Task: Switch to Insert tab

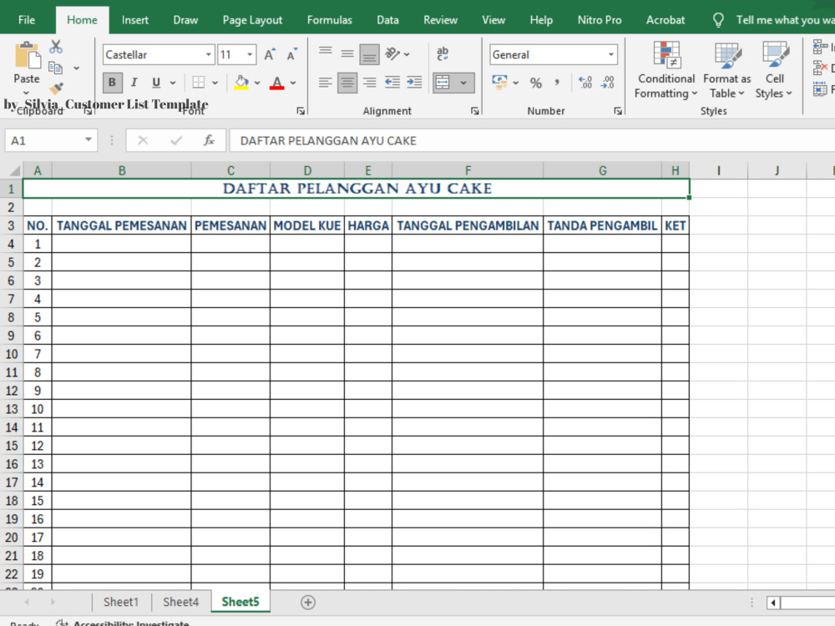Action: pyautogui.click(x=134, y=20)
